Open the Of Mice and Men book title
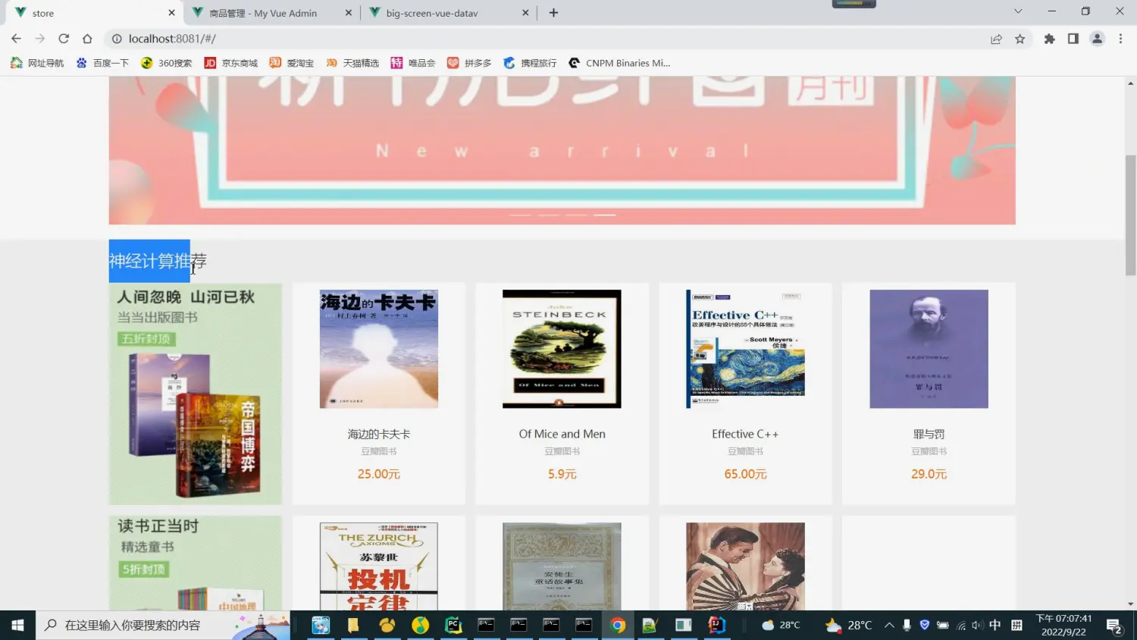 click(x=562, y=434)
